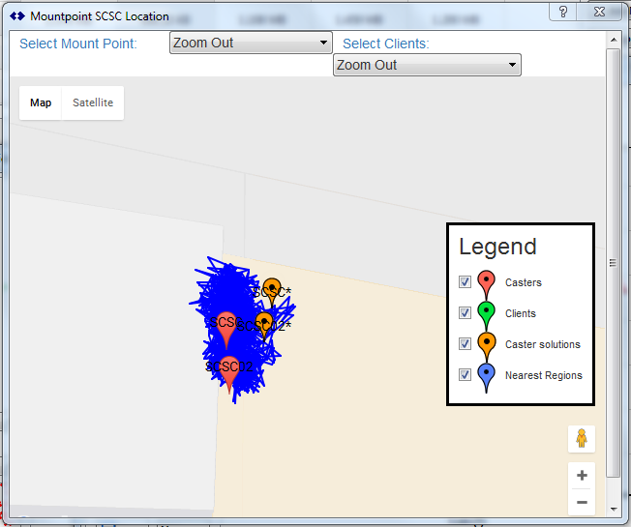Image resolution: width=631 pixels, height=527 pixels.
Task: Click the scroll down arrow
Action: pos(614,509)
